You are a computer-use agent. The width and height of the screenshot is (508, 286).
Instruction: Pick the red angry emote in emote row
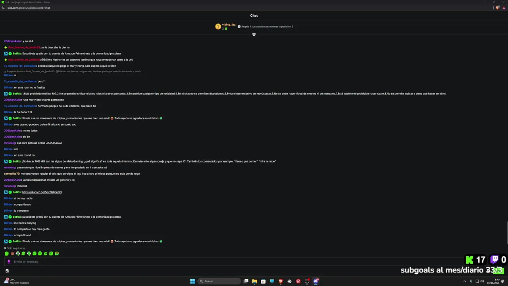[x=12, y=253]
